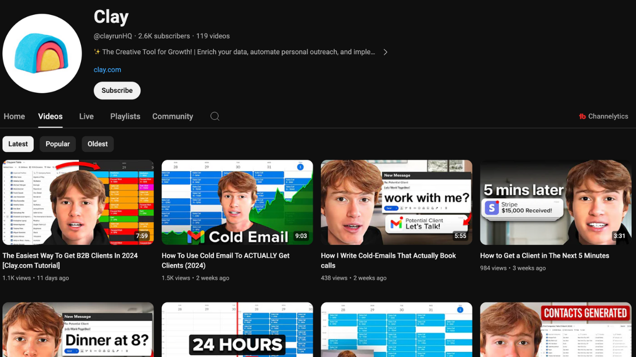Click '438 views • 2 weeks ago' text

point(354,278)
